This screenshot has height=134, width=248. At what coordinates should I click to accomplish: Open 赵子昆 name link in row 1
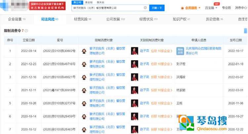click(x=145, y=51)
